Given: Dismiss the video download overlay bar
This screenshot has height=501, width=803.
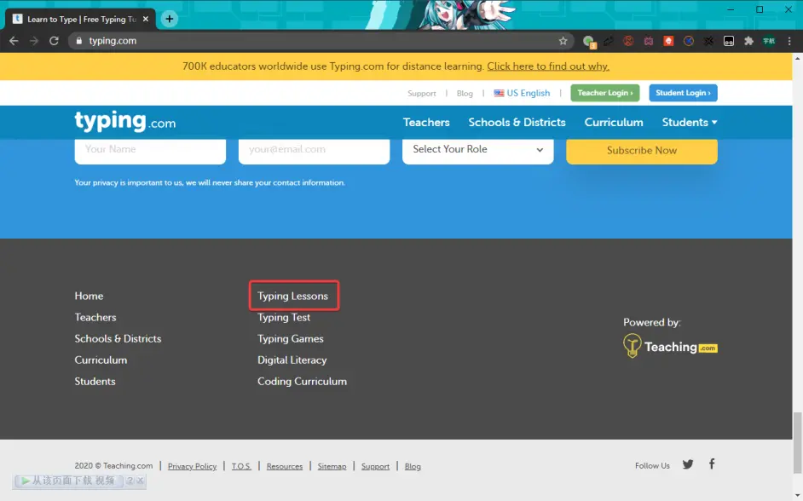Looking at the screenshot, I should click(140, 481).
